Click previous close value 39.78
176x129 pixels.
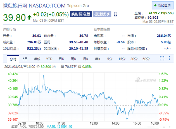(x=84, y=36)
